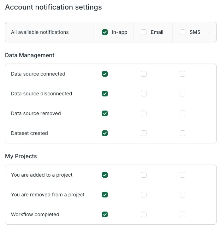Enable Email for Workflow completed
221x231 pixels.
[x=144, y=214]
